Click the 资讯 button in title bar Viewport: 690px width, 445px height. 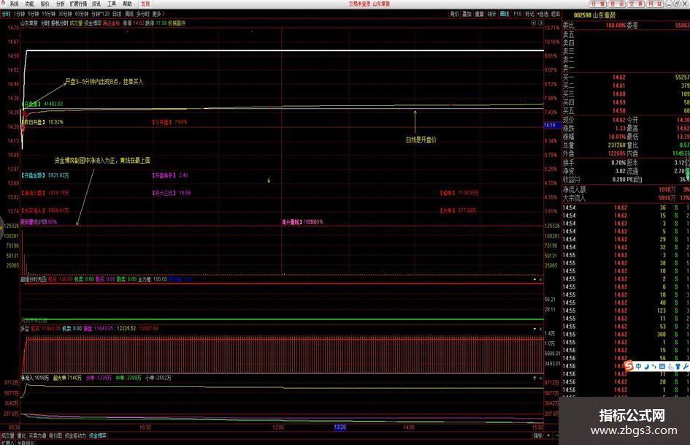pyautogui.click(x=618, y=4)
